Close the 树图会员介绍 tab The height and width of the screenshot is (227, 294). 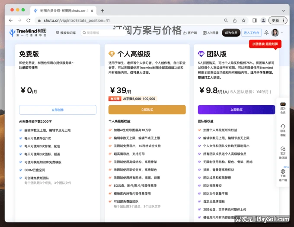click(x=92, y=11)
